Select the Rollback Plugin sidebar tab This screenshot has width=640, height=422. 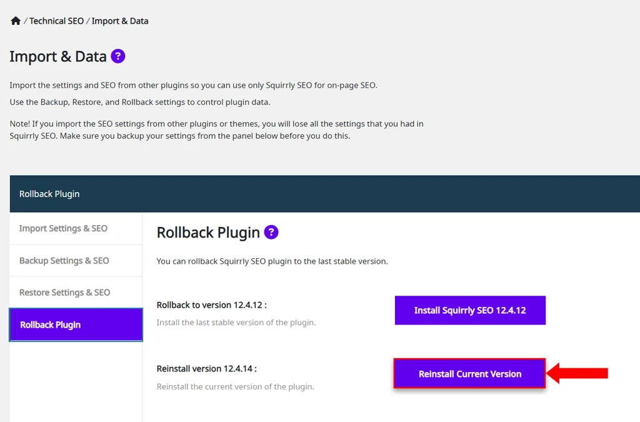pyautogui.click(x=51, y=325)
